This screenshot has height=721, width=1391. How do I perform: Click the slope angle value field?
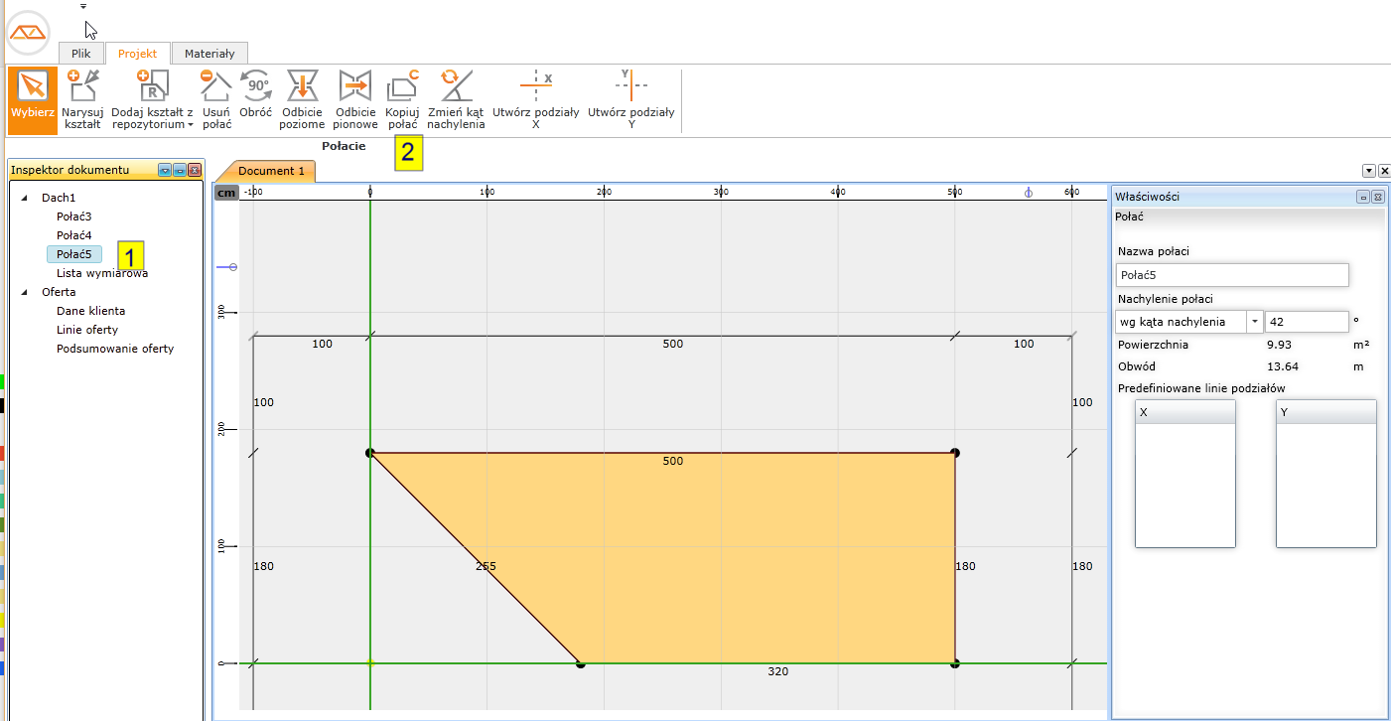[x=1306, y=322]
